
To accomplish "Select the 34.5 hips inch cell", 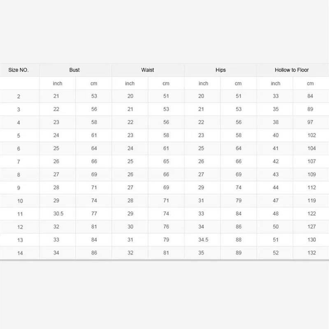I will (x=203, y=240).
